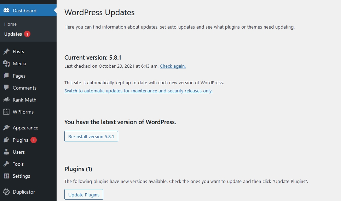Click the Posts pushpin icon

(6, 51)
